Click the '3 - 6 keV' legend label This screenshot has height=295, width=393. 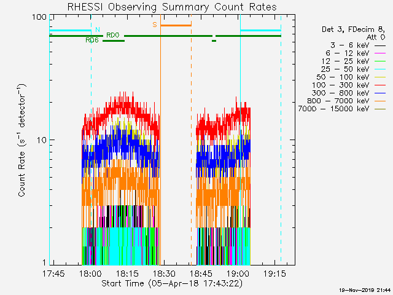point(350,45)
